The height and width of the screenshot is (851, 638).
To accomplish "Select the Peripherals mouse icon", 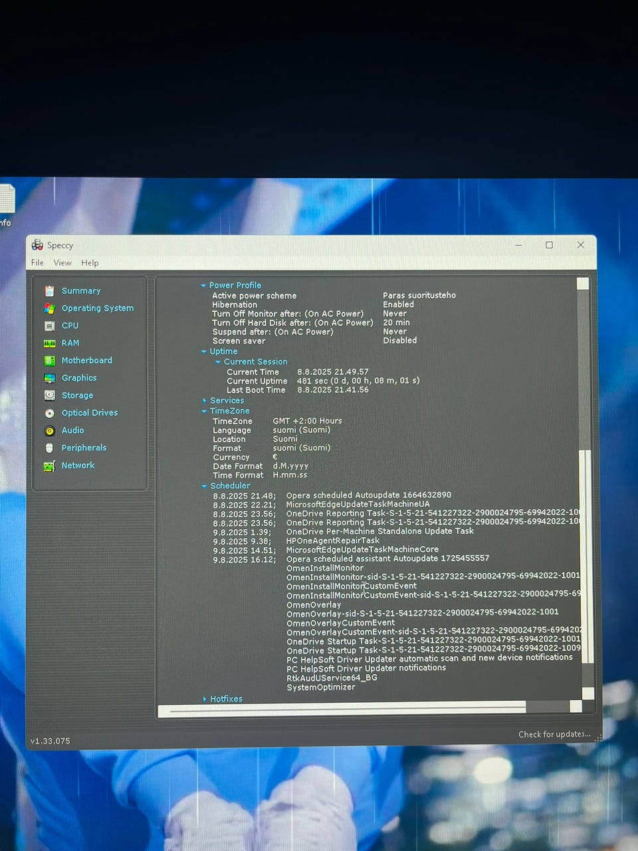I will click(x=49, y=447).
